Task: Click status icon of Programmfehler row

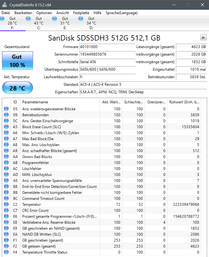Action: (6, 163)
